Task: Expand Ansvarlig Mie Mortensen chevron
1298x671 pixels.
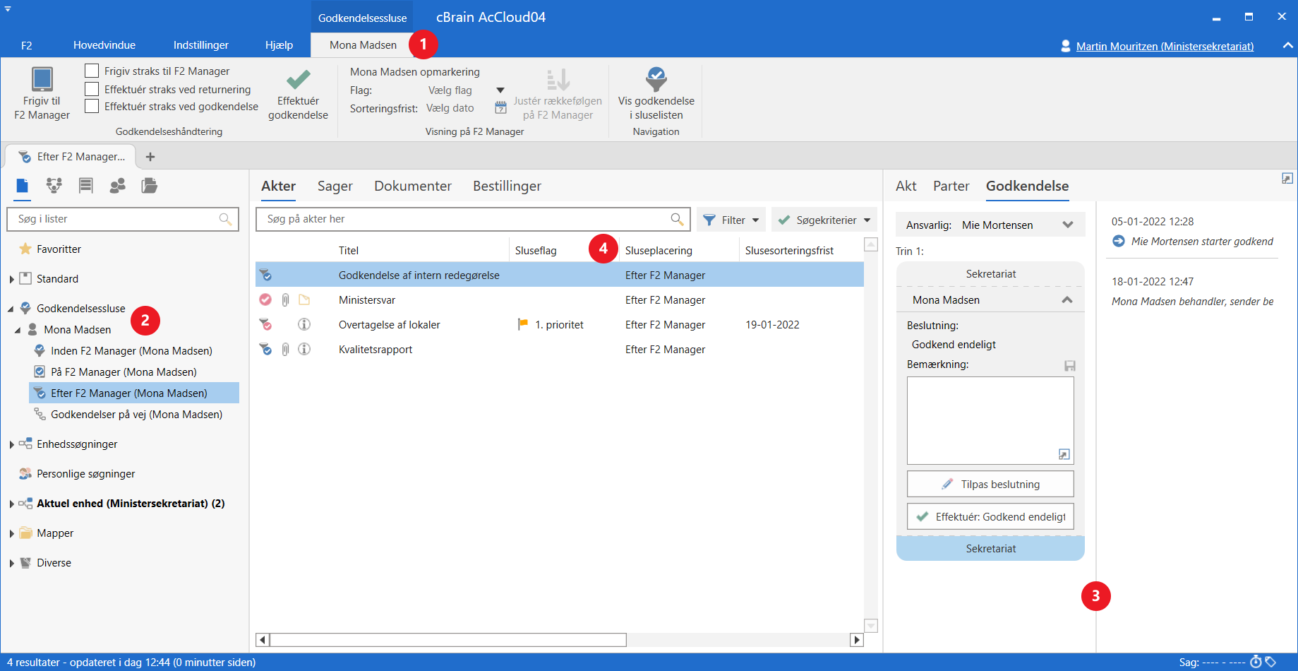Action: click(x=1068, y=225)
